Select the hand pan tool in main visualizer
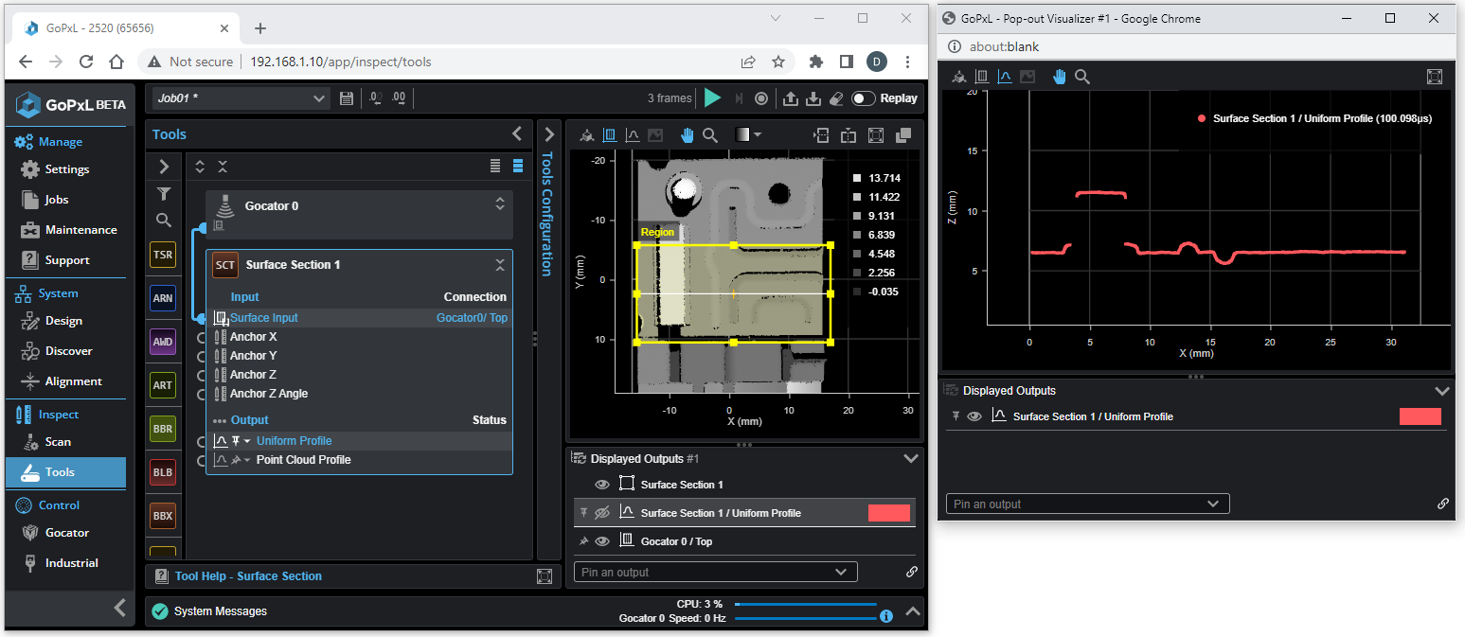1465x637 pixels. (688, 135)
